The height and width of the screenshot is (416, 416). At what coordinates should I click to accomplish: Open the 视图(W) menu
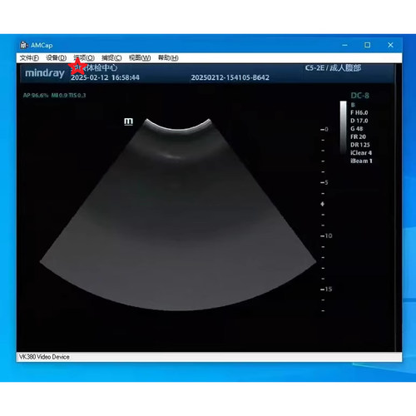tap(140, 57)
